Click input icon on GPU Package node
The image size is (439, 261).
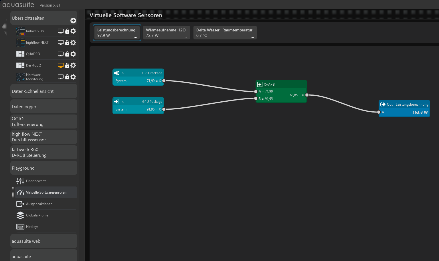[117, 102]
